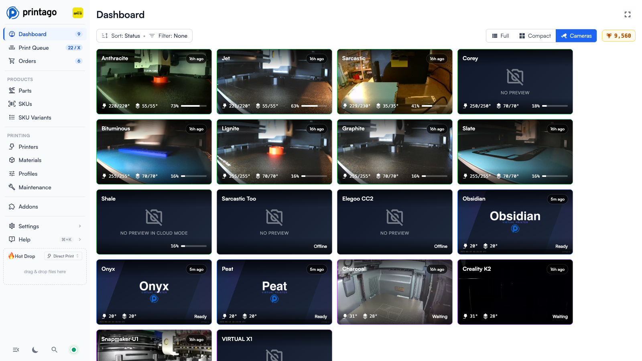Toggle dark mode with the moon icon
Viewport: 642px width, 361px height.
click(x=35, y=350)
